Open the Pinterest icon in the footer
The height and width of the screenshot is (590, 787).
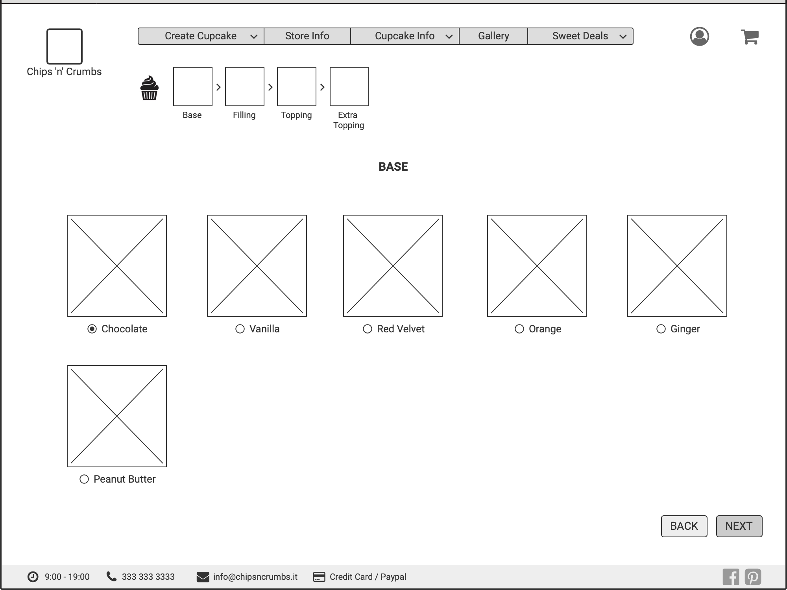coord(753,577)
